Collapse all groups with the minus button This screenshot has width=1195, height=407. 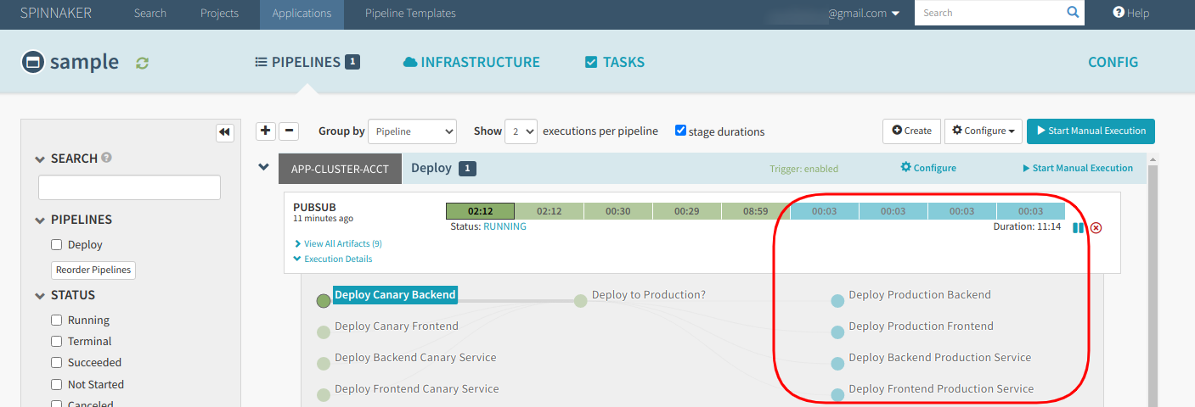pyautogui.click(x=290, y=131)
